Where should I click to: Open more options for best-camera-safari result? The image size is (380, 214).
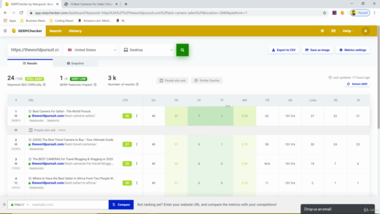[137, 116]
